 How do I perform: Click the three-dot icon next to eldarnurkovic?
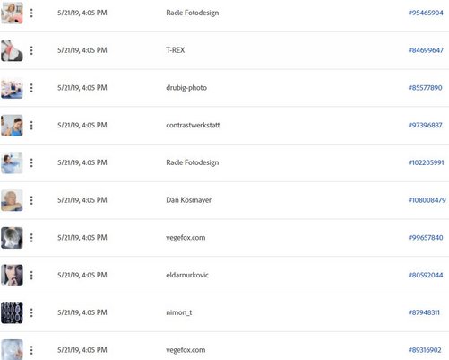31,275
